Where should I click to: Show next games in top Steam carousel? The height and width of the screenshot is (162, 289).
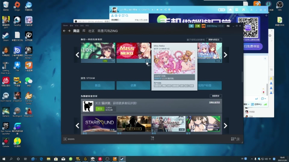(x=225, y=55)
